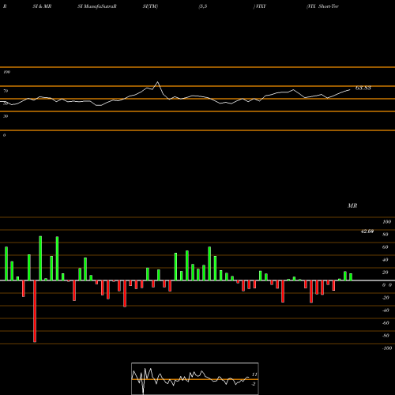Click the 30 level label on RSI axis
Viewport: 395px width, 395px height.
(6, 116)
